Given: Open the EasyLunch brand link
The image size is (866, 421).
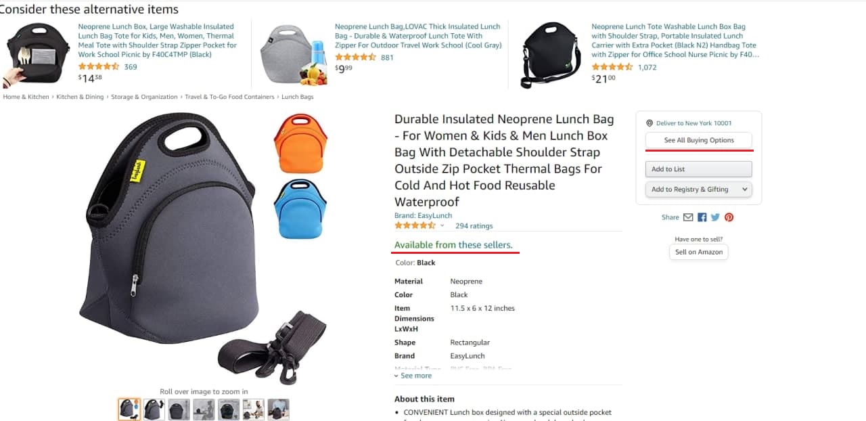Looking at the screenshot, I should click(424, 216).
